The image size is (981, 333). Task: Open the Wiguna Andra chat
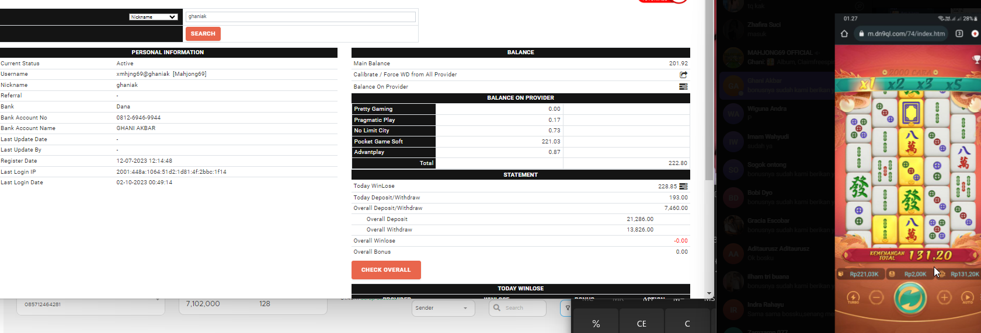(777, 113)
